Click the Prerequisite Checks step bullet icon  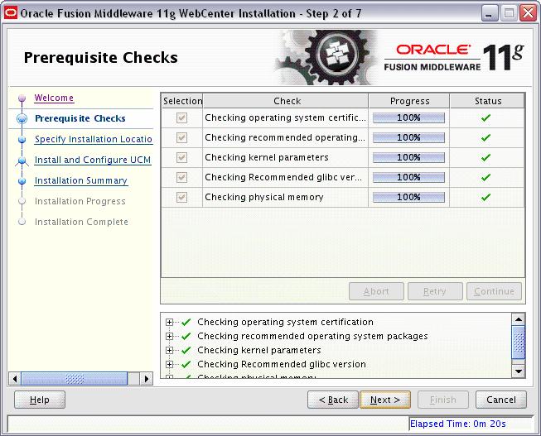coord(22,119)
